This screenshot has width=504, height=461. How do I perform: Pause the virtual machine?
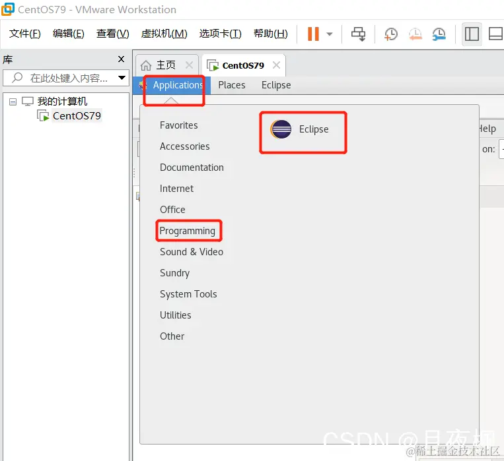(x=313, y=34)
